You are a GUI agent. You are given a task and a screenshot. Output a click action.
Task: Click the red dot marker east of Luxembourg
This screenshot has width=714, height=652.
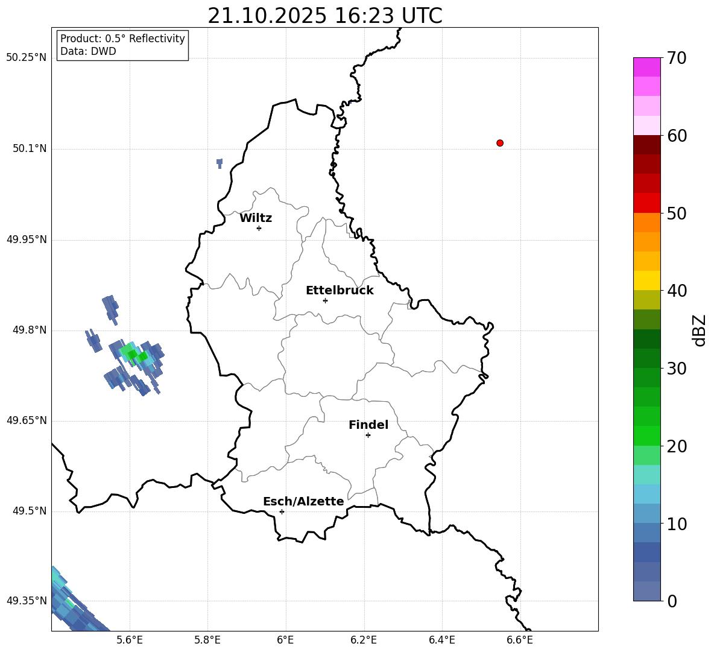[500, 143]
